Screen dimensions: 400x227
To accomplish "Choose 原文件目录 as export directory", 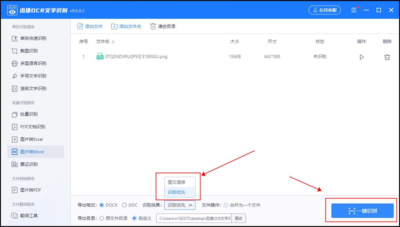I will 102,218.
